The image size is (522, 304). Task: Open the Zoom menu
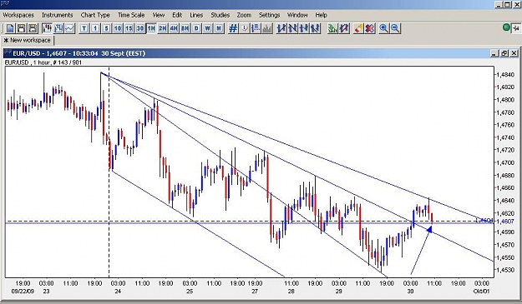click(x=244, y=15)
